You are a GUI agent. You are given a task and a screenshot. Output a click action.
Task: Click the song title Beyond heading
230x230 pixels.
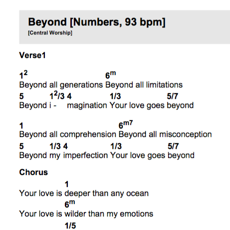tap(97, 22)
